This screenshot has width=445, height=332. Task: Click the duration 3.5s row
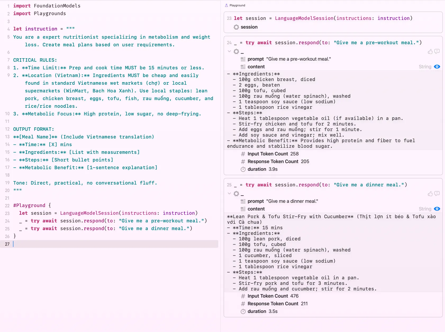[333, 311]
